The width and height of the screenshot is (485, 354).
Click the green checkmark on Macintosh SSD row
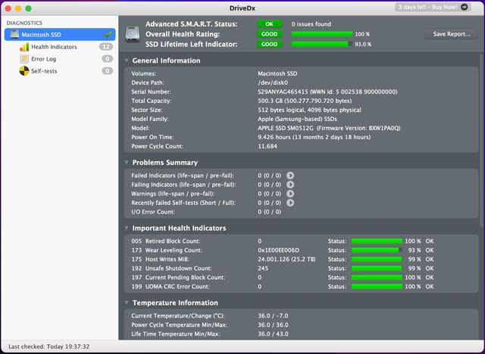(108, 34)
